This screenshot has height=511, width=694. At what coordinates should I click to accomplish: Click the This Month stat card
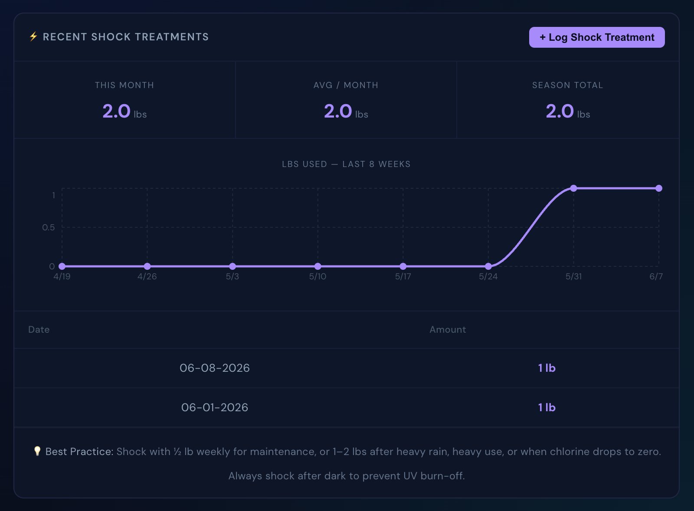[125, 100]
